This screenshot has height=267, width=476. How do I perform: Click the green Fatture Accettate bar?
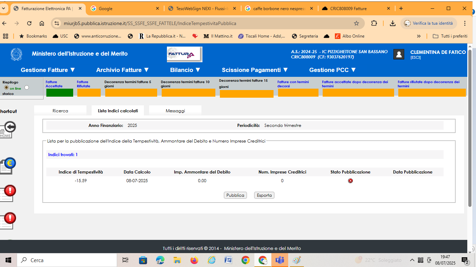[60, 93]
